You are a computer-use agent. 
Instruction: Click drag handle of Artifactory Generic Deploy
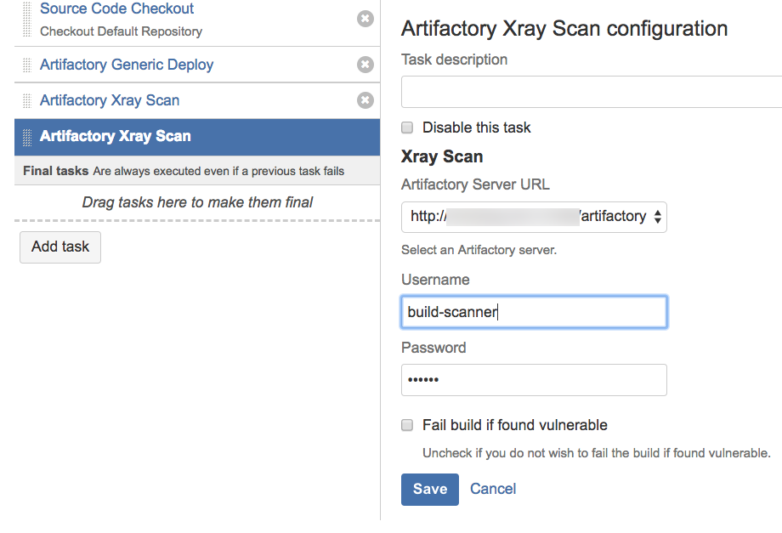(27, 65)
